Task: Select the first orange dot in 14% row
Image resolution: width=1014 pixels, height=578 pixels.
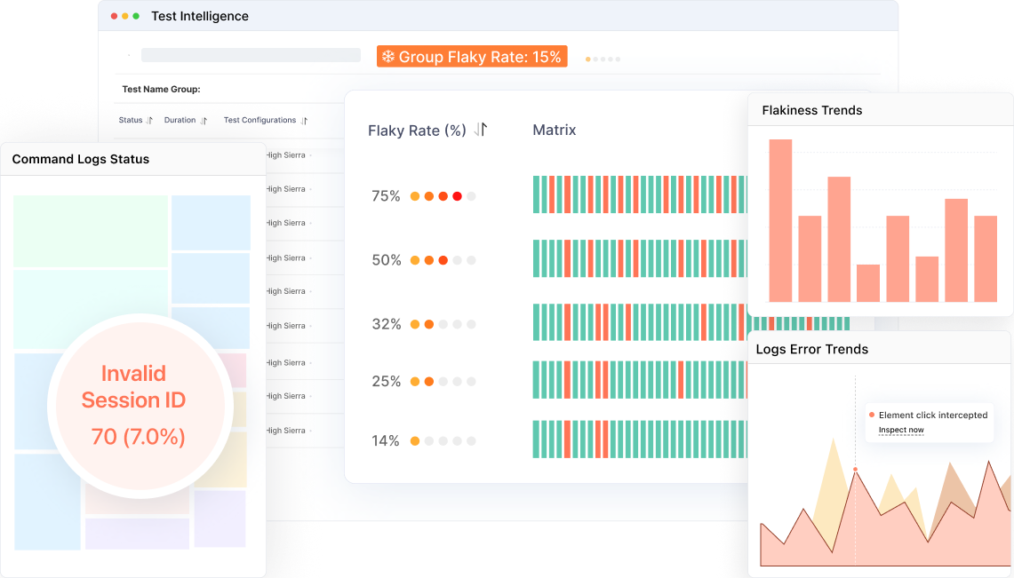Action: pos(415,441)
